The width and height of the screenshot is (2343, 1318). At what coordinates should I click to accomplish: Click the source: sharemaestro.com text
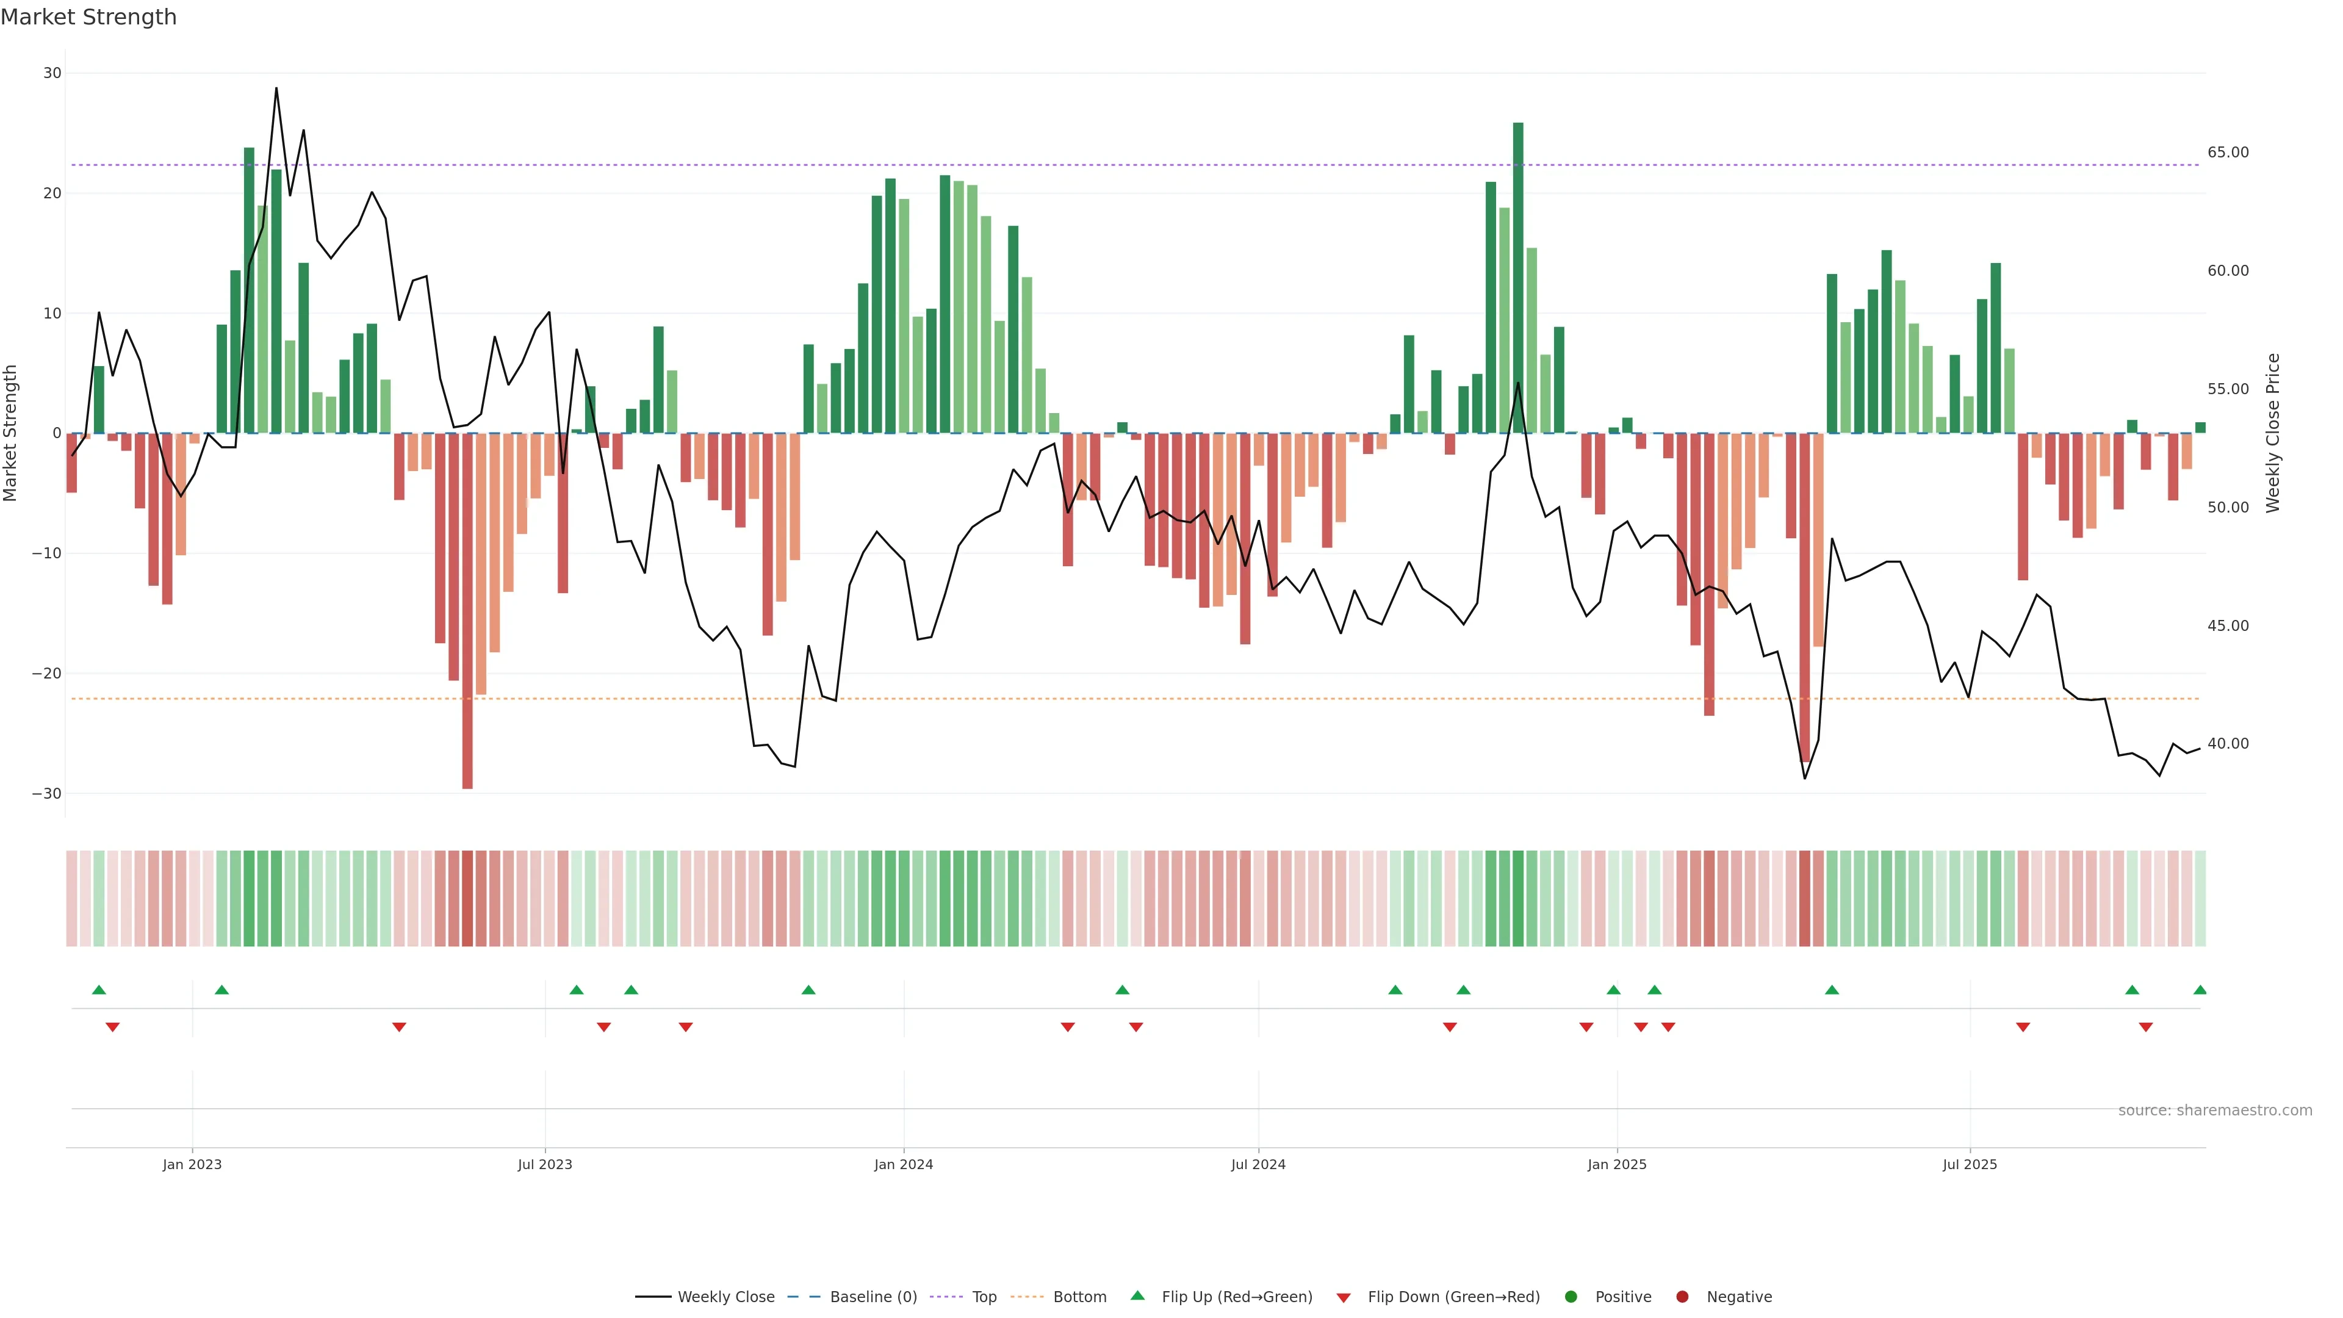[x=2215, y=1111]
